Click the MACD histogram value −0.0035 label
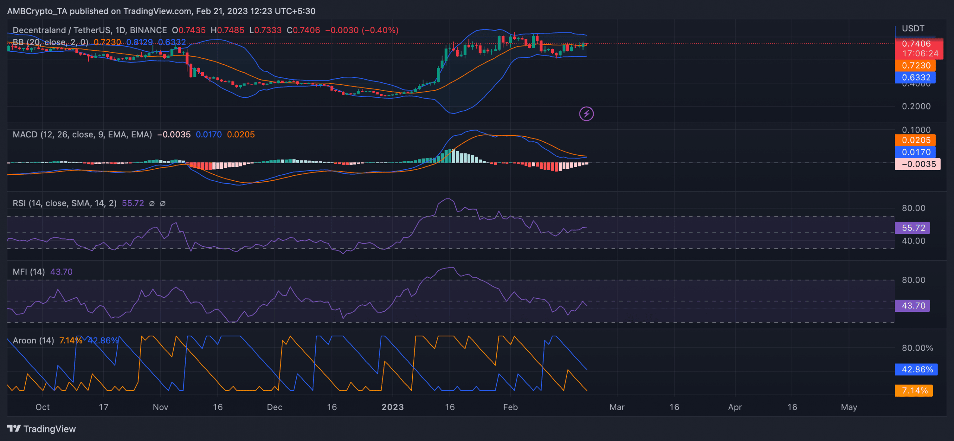The image size is (954, 441). click(x=918, y=164)
